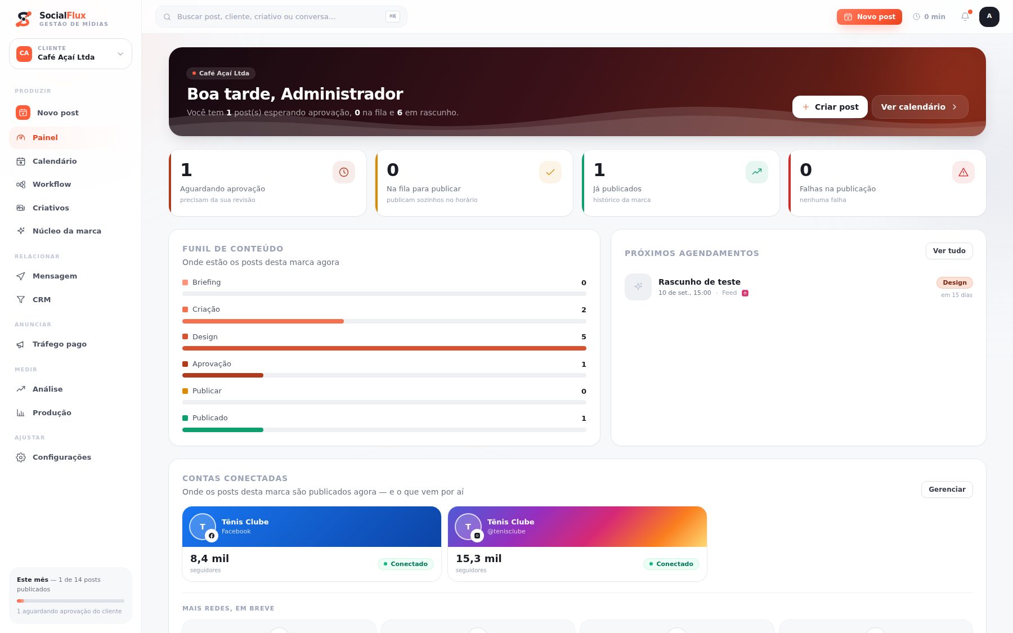Click the trend icon on Já publicados card
1013x633 pixels.
click(x=757, y=172)
